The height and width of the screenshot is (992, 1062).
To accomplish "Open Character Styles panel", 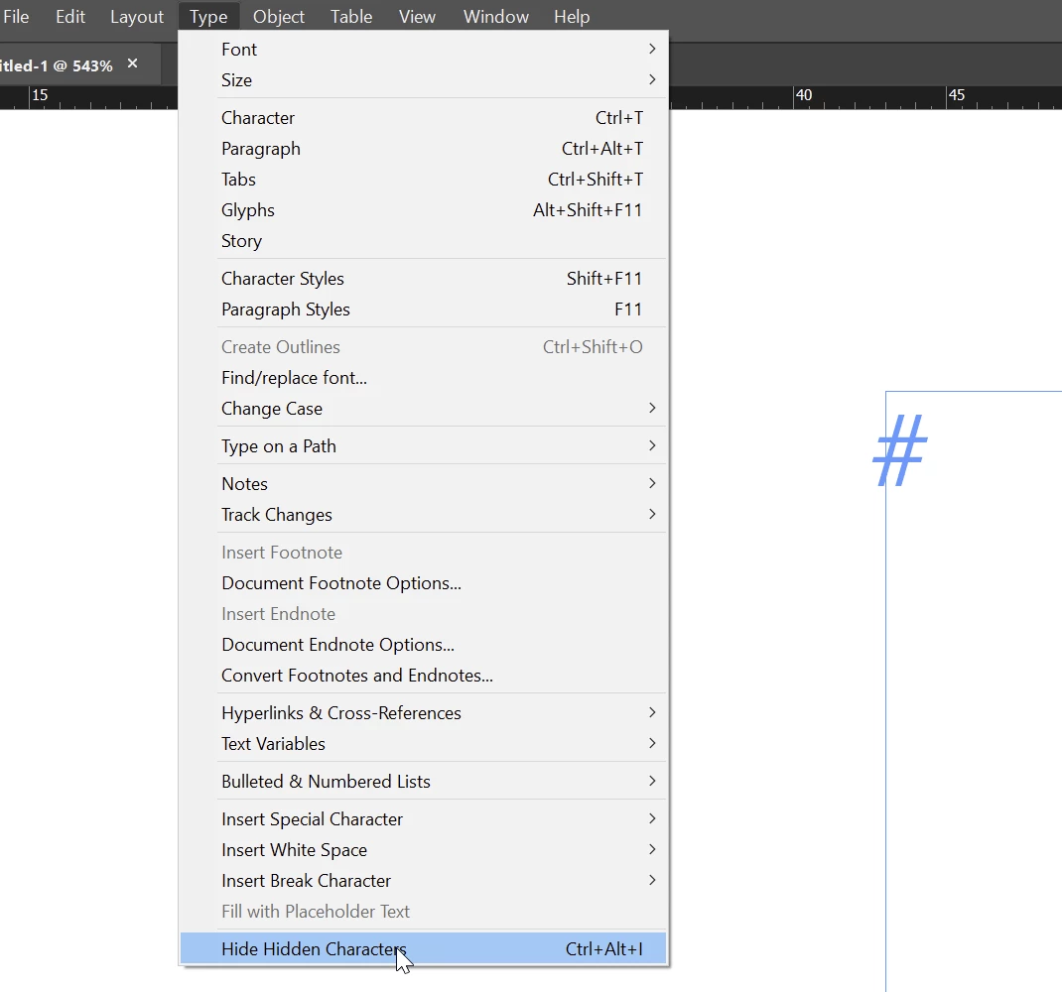I will click(x=423, y=279).
